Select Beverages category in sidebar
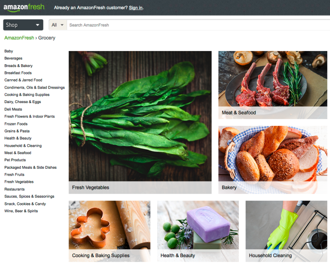The height and width of the screenshot is (266, 330). click(13, 58)
